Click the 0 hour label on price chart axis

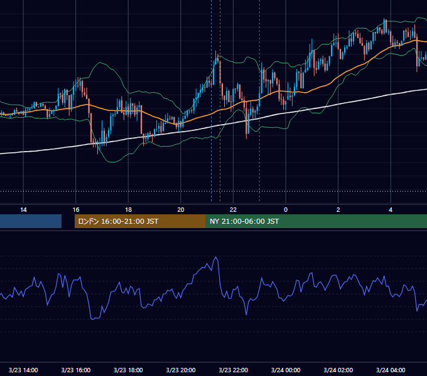286,210
